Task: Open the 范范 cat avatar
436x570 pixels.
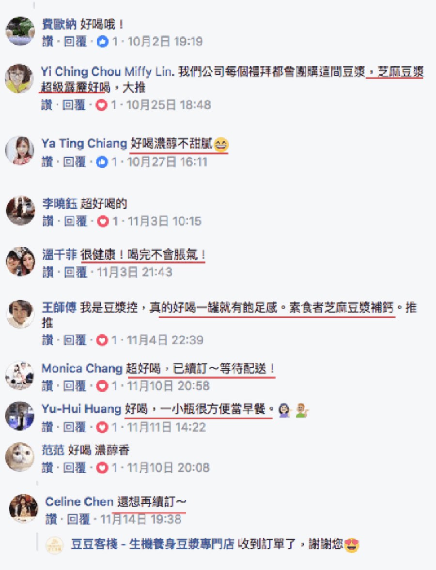Action: [x=20, y=457]
